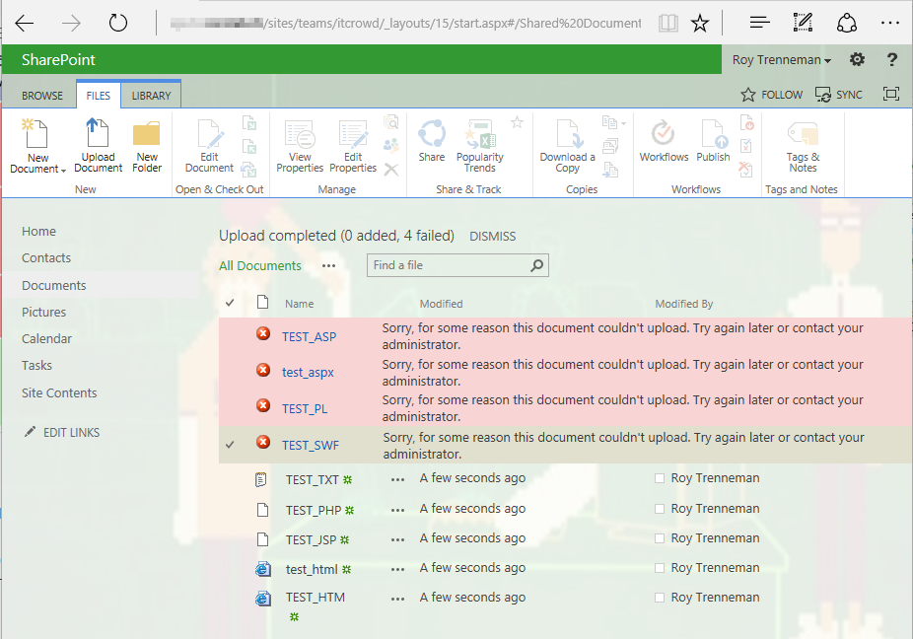Open SharePoint settings gear
This screenshot has height=639, width=913.
pos(857,59)
